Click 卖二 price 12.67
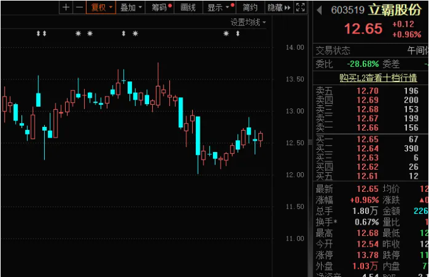This screenshot has width=429, height=277. tap(368, 119)
